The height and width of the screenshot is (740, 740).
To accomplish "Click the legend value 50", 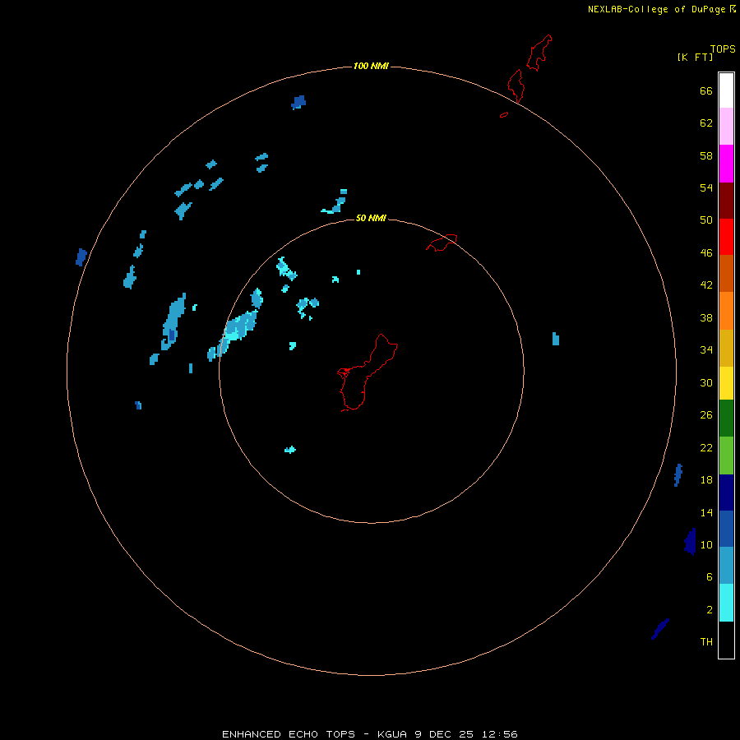I will 706,220.
